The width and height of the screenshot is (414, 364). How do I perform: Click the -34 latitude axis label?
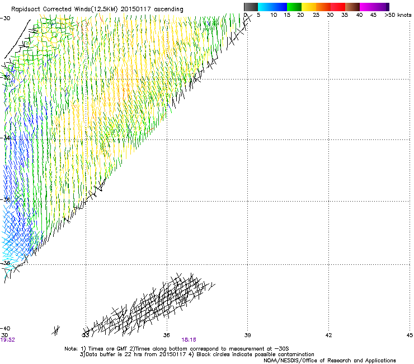[x=5, y=138]
